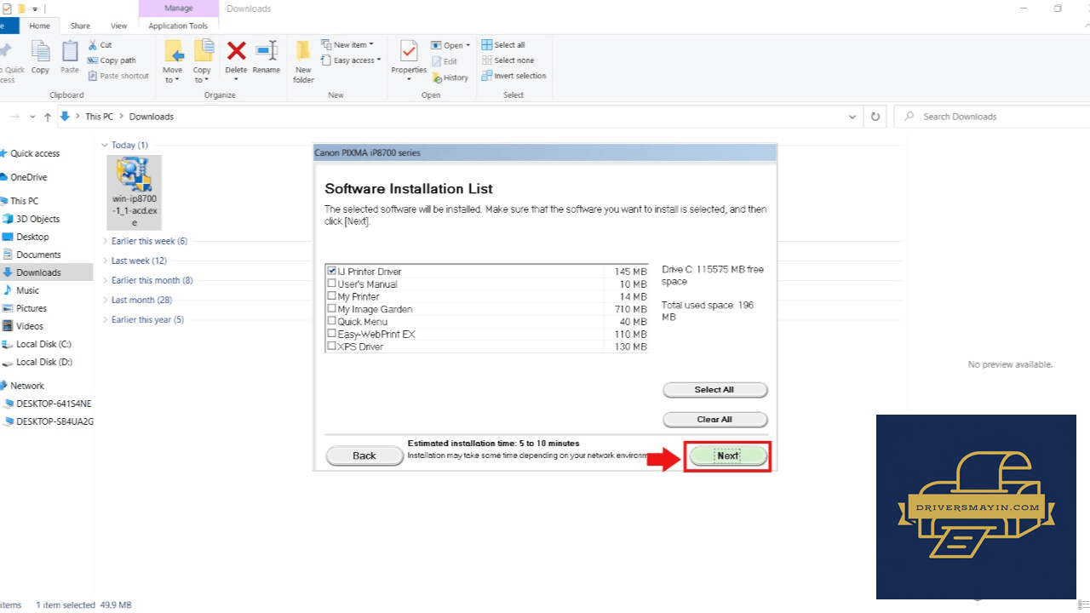The image size is (1090, 613).
Task: Expand the Earlier this week (6) group
Action: [x=105, y=241]
